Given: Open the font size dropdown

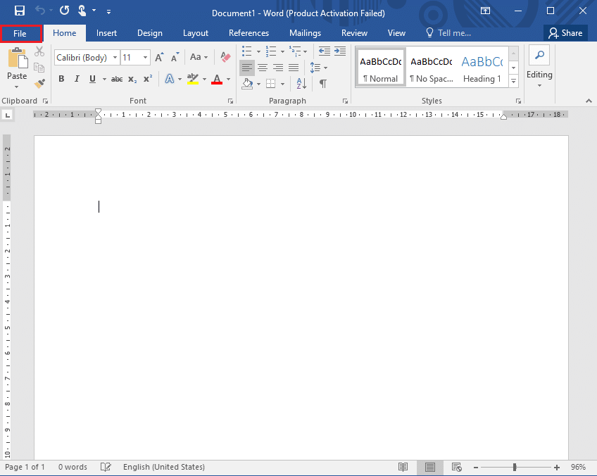Looking at the screenshot, I should (x=144, y=57).
